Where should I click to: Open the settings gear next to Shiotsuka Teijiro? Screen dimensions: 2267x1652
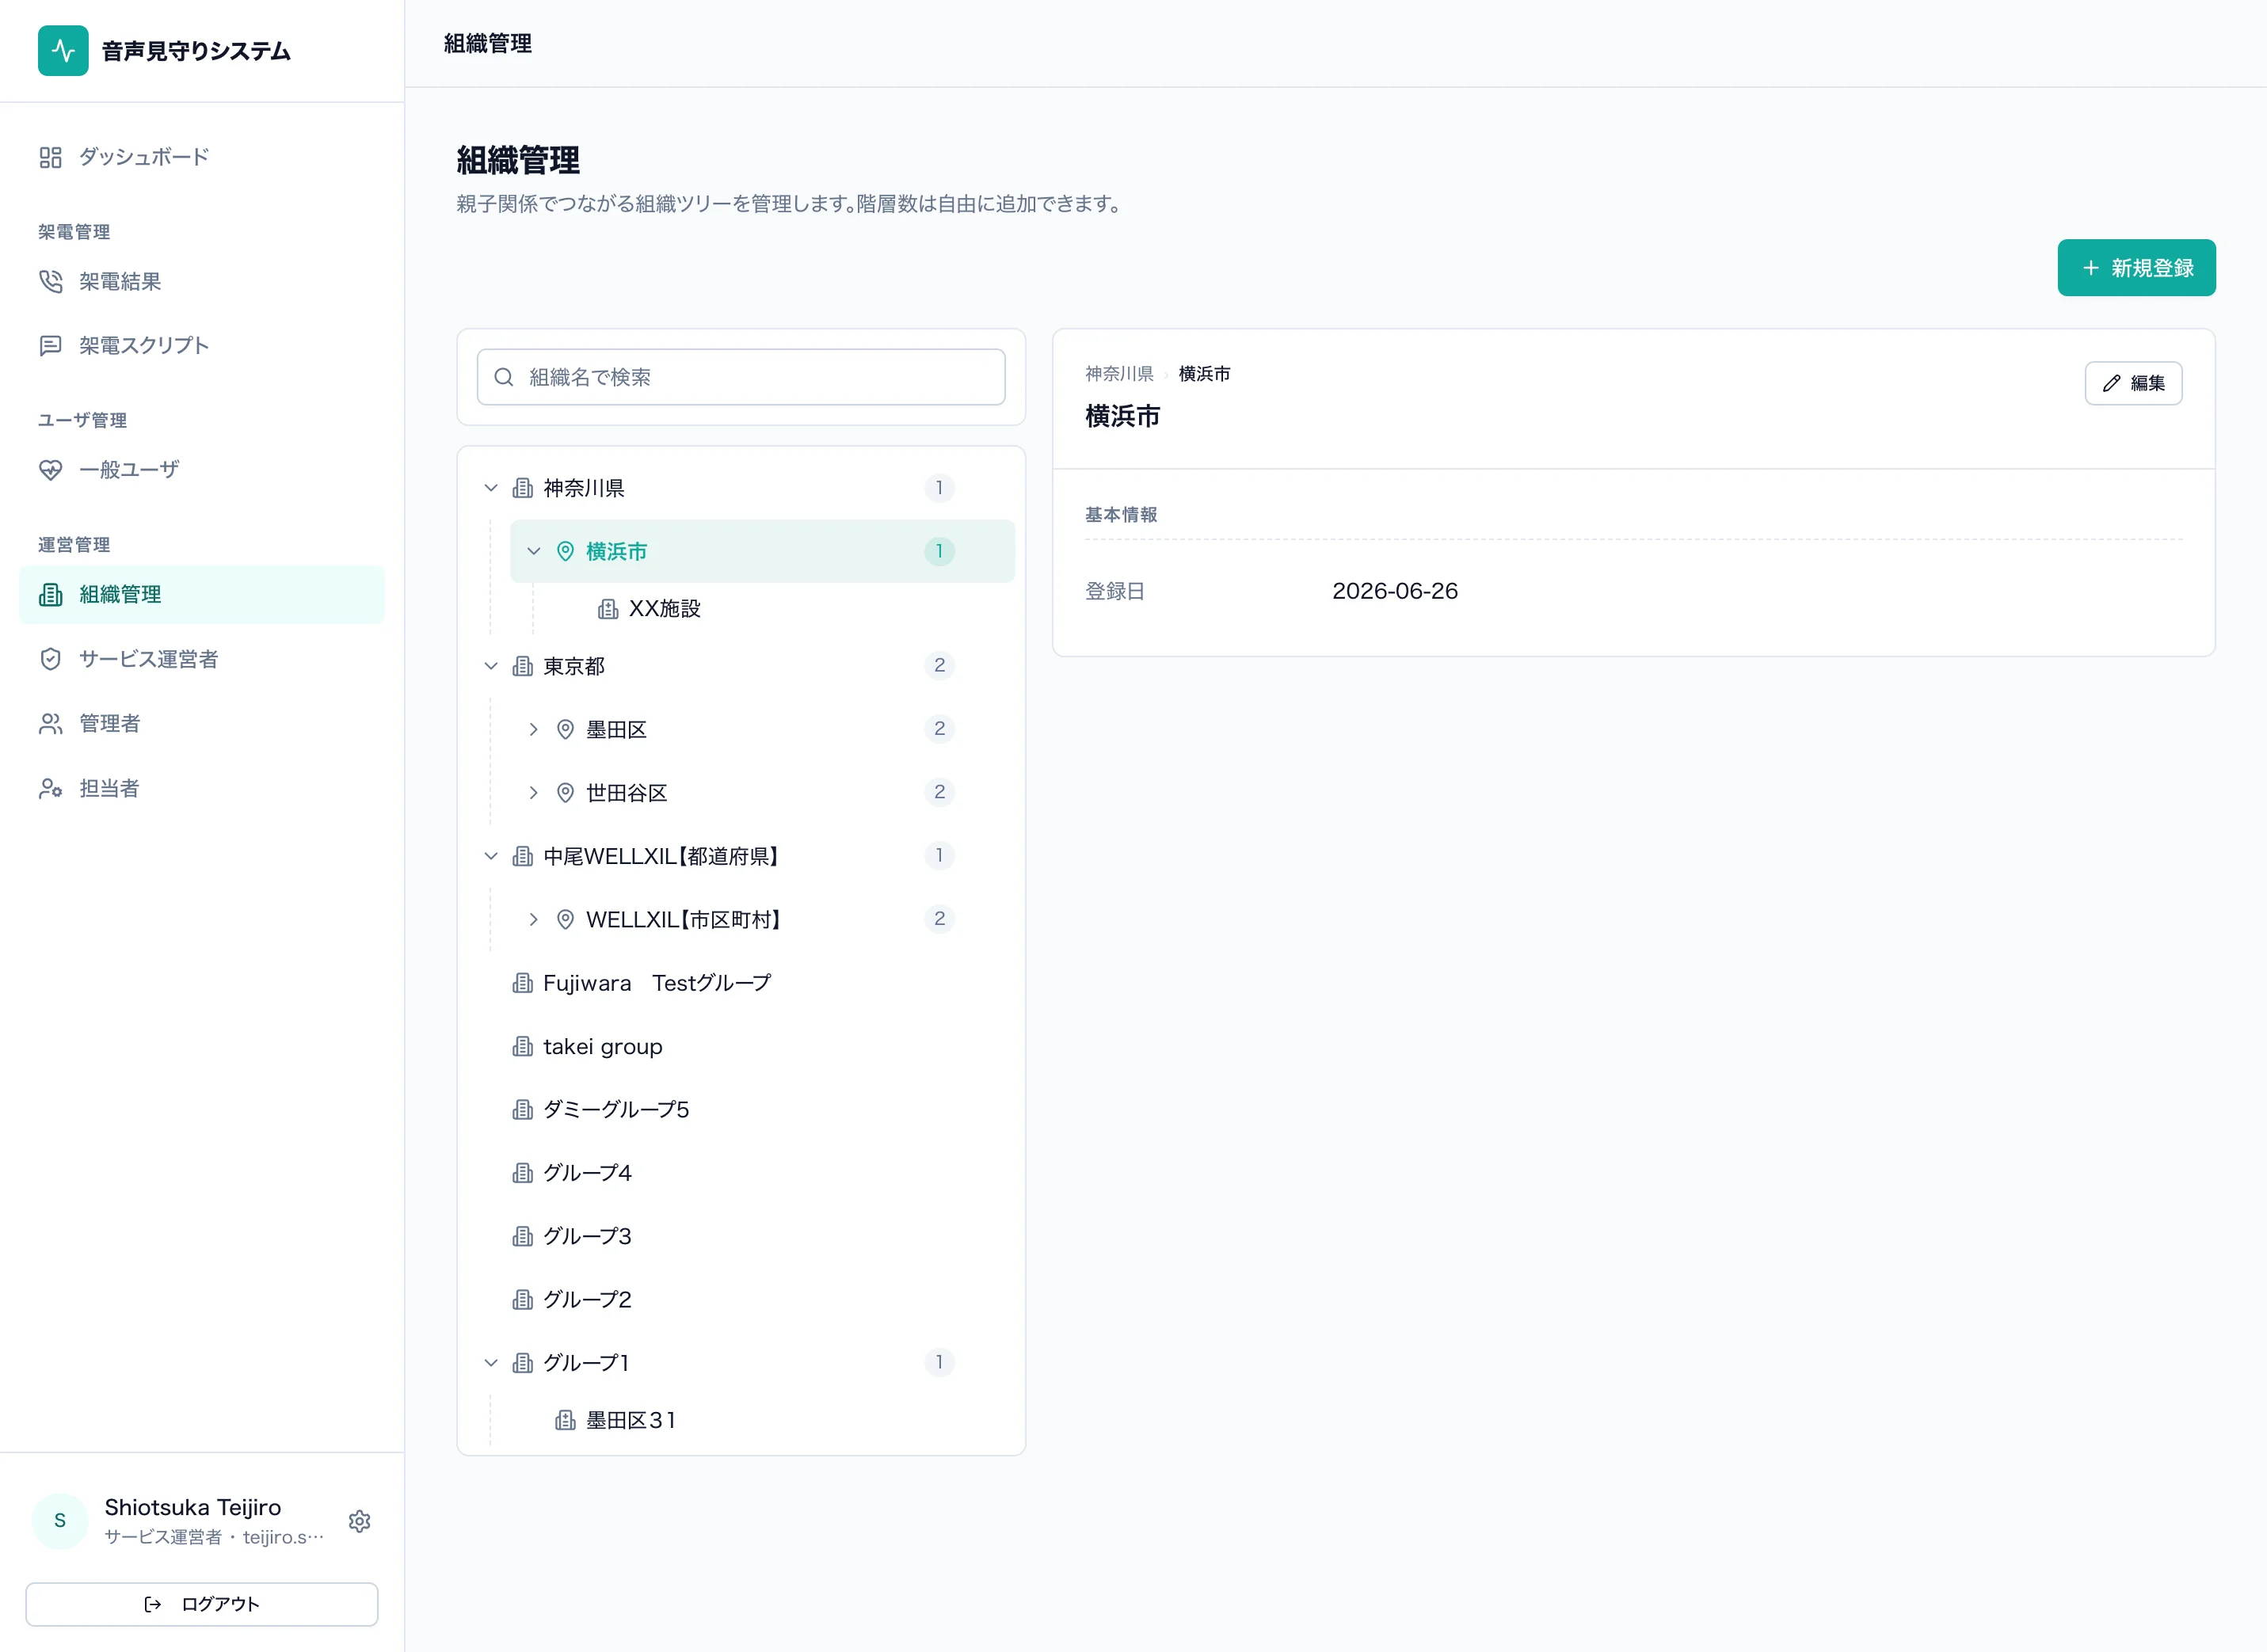359,1521
